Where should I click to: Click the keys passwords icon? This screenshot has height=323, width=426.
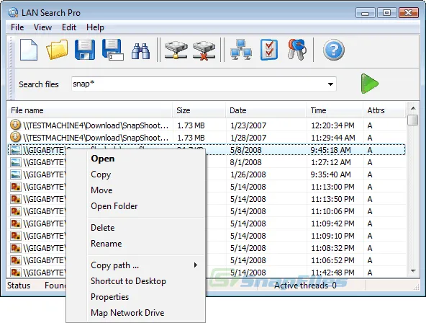point(297,50)
